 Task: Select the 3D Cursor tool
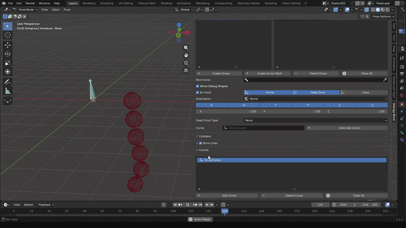[x=8, y=35]
